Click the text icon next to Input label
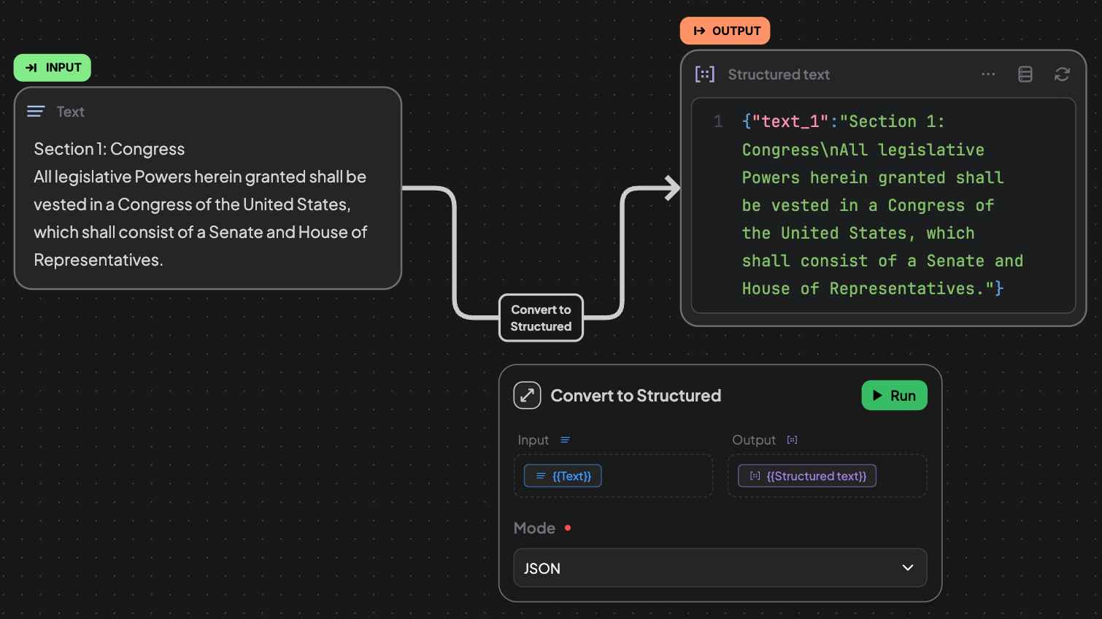1102x619 pixels. point(565,440)
